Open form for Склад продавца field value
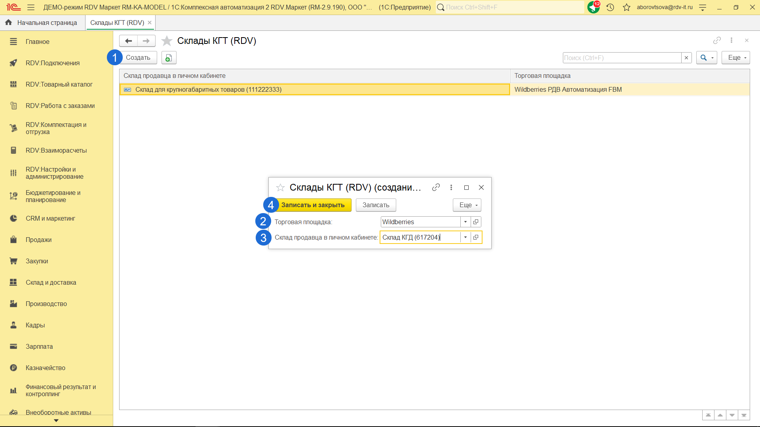760x427 pixels. coord(476,237)
